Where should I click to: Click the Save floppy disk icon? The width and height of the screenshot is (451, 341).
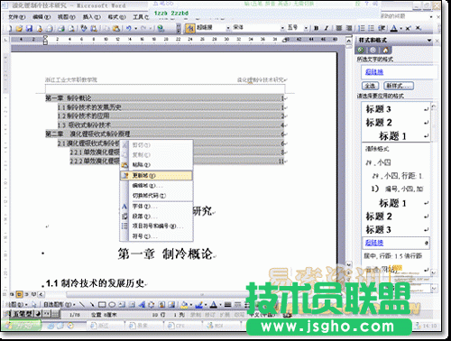29,28
